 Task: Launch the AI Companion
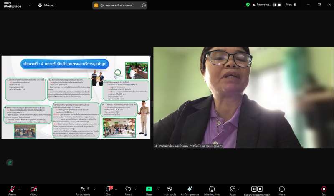[190, 189]
